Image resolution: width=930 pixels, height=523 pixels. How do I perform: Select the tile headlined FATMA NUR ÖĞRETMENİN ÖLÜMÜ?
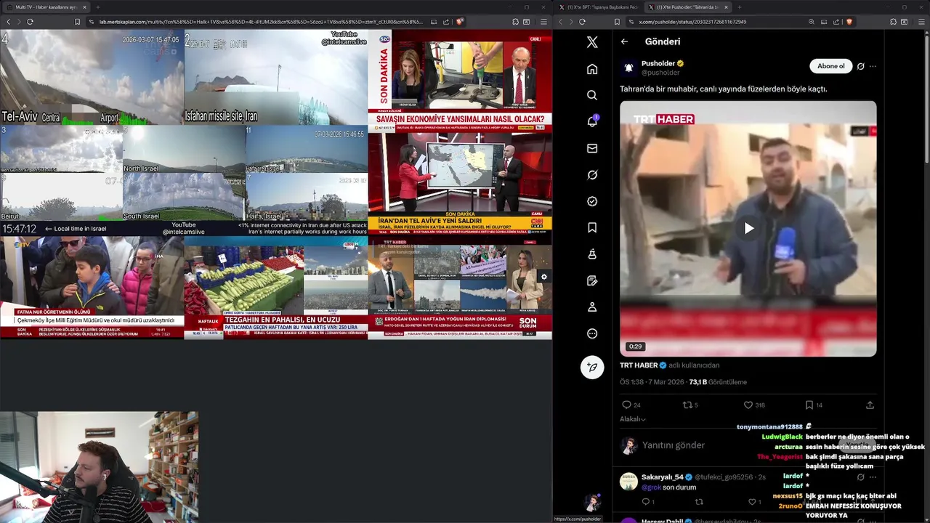click(92, 288)
